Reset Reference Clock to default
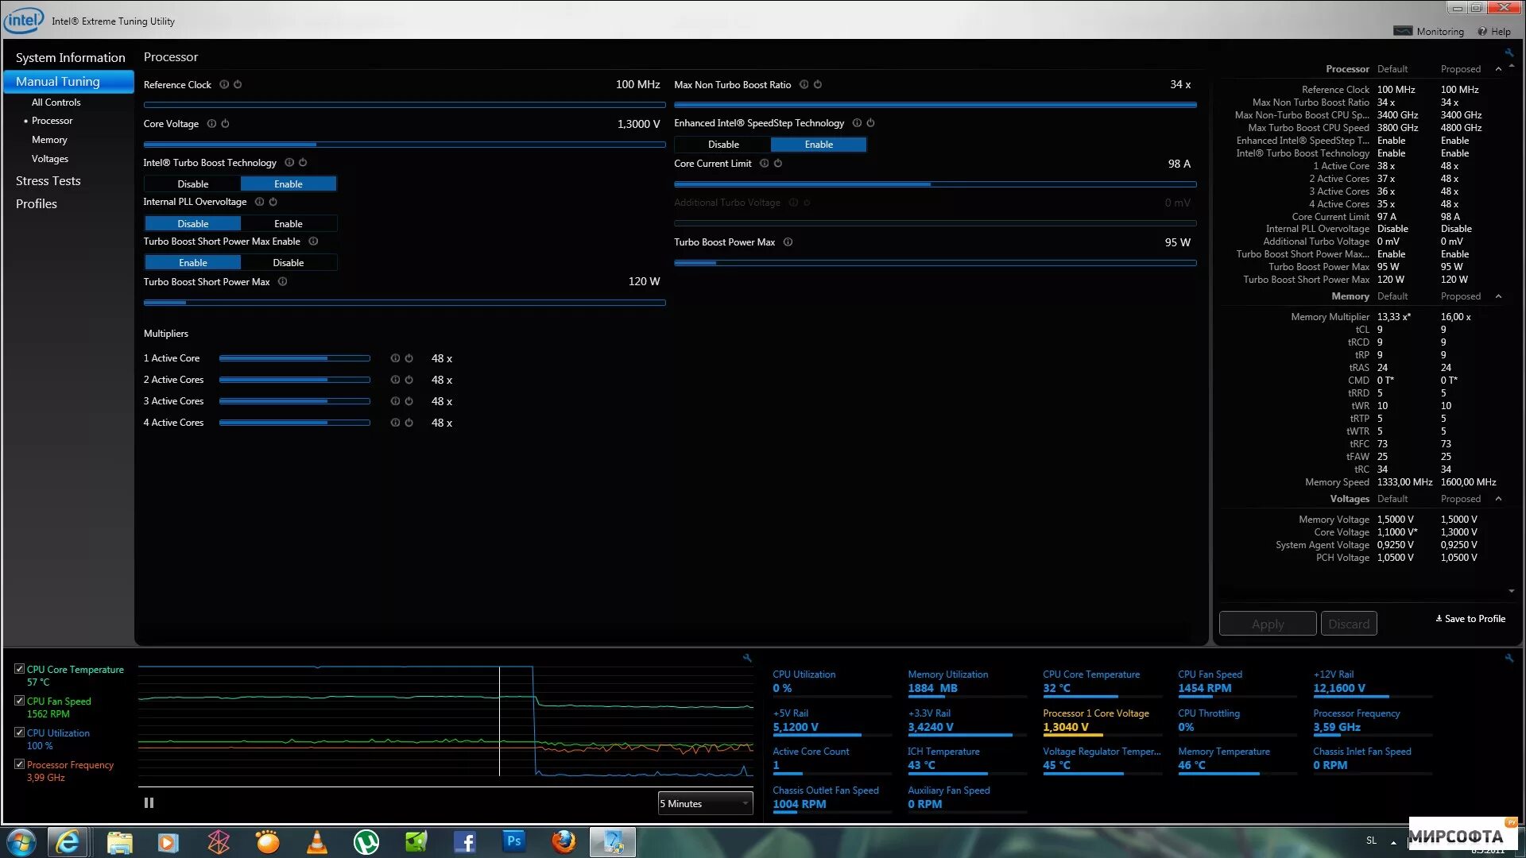The image size is (1526, 858). (x=238, y=84)
